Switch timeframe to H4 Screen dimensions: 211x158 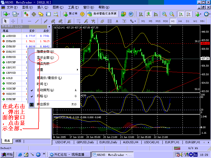coord(180,21)
